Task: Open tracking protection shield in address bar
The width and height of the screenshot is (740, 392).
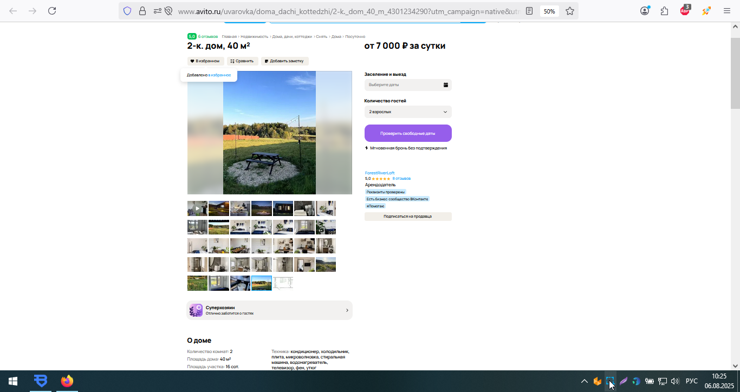Action: [x=127, y=11]
